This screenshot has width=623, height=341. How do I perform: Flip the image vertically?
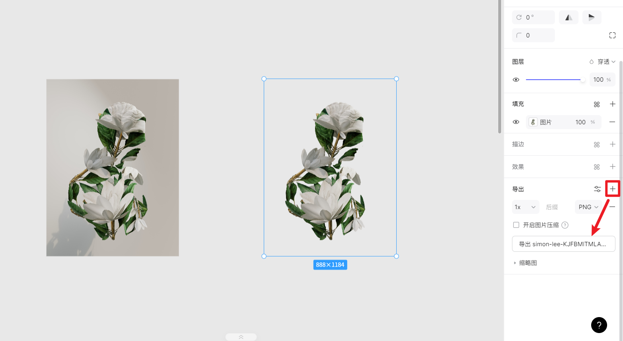click(x=592, y=18)
